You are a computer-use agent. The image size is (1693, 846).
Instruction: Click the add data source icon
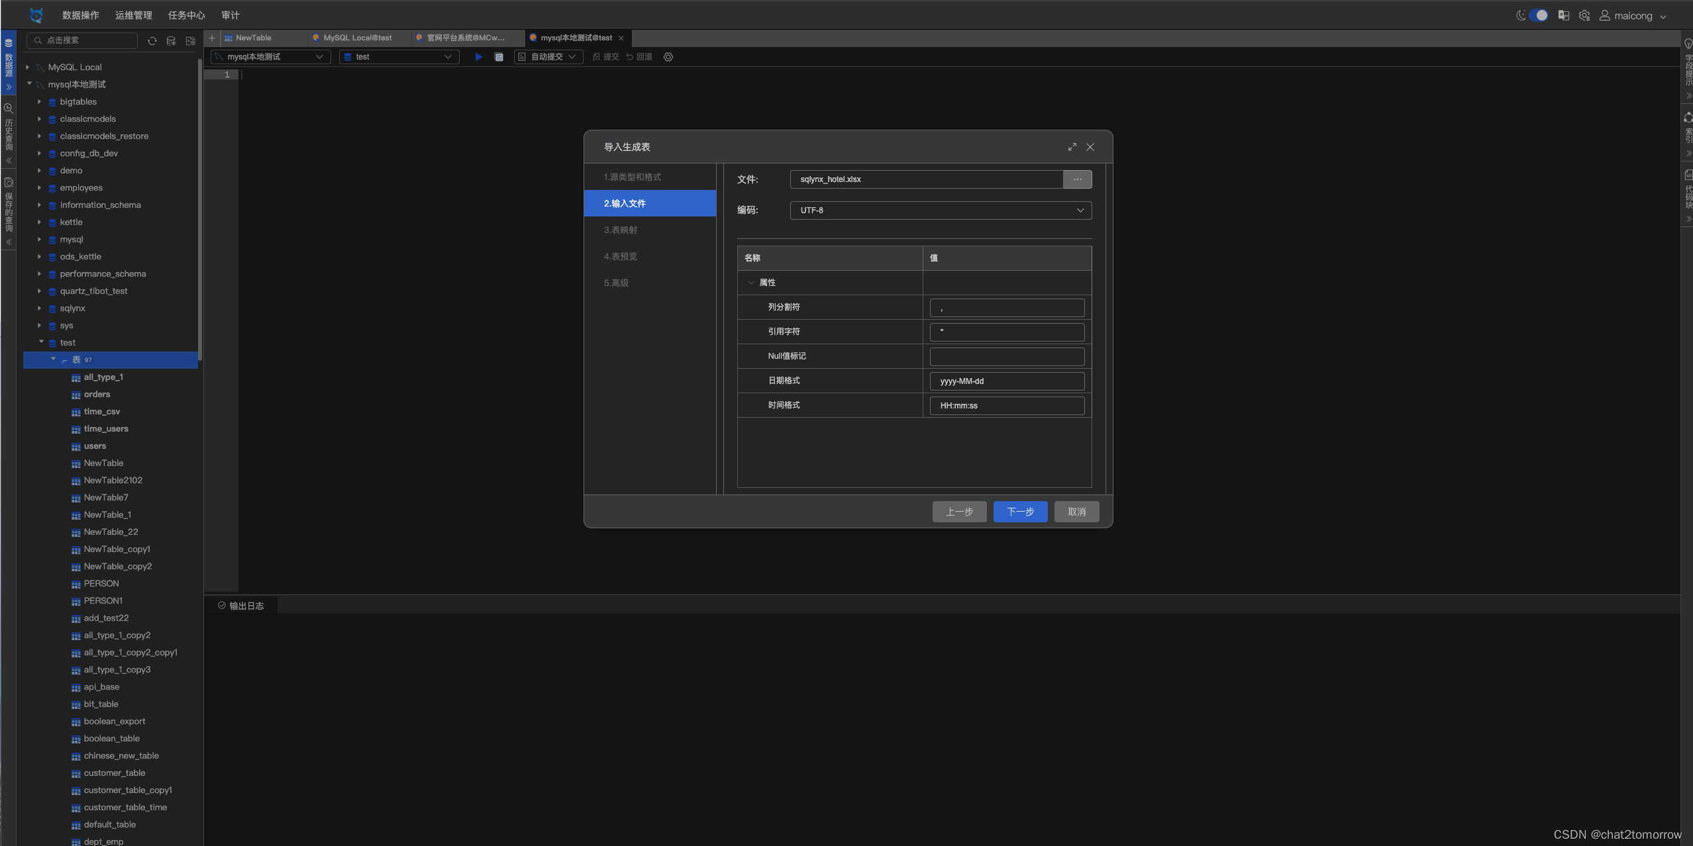pyautogui.click(x=171, y=41)
